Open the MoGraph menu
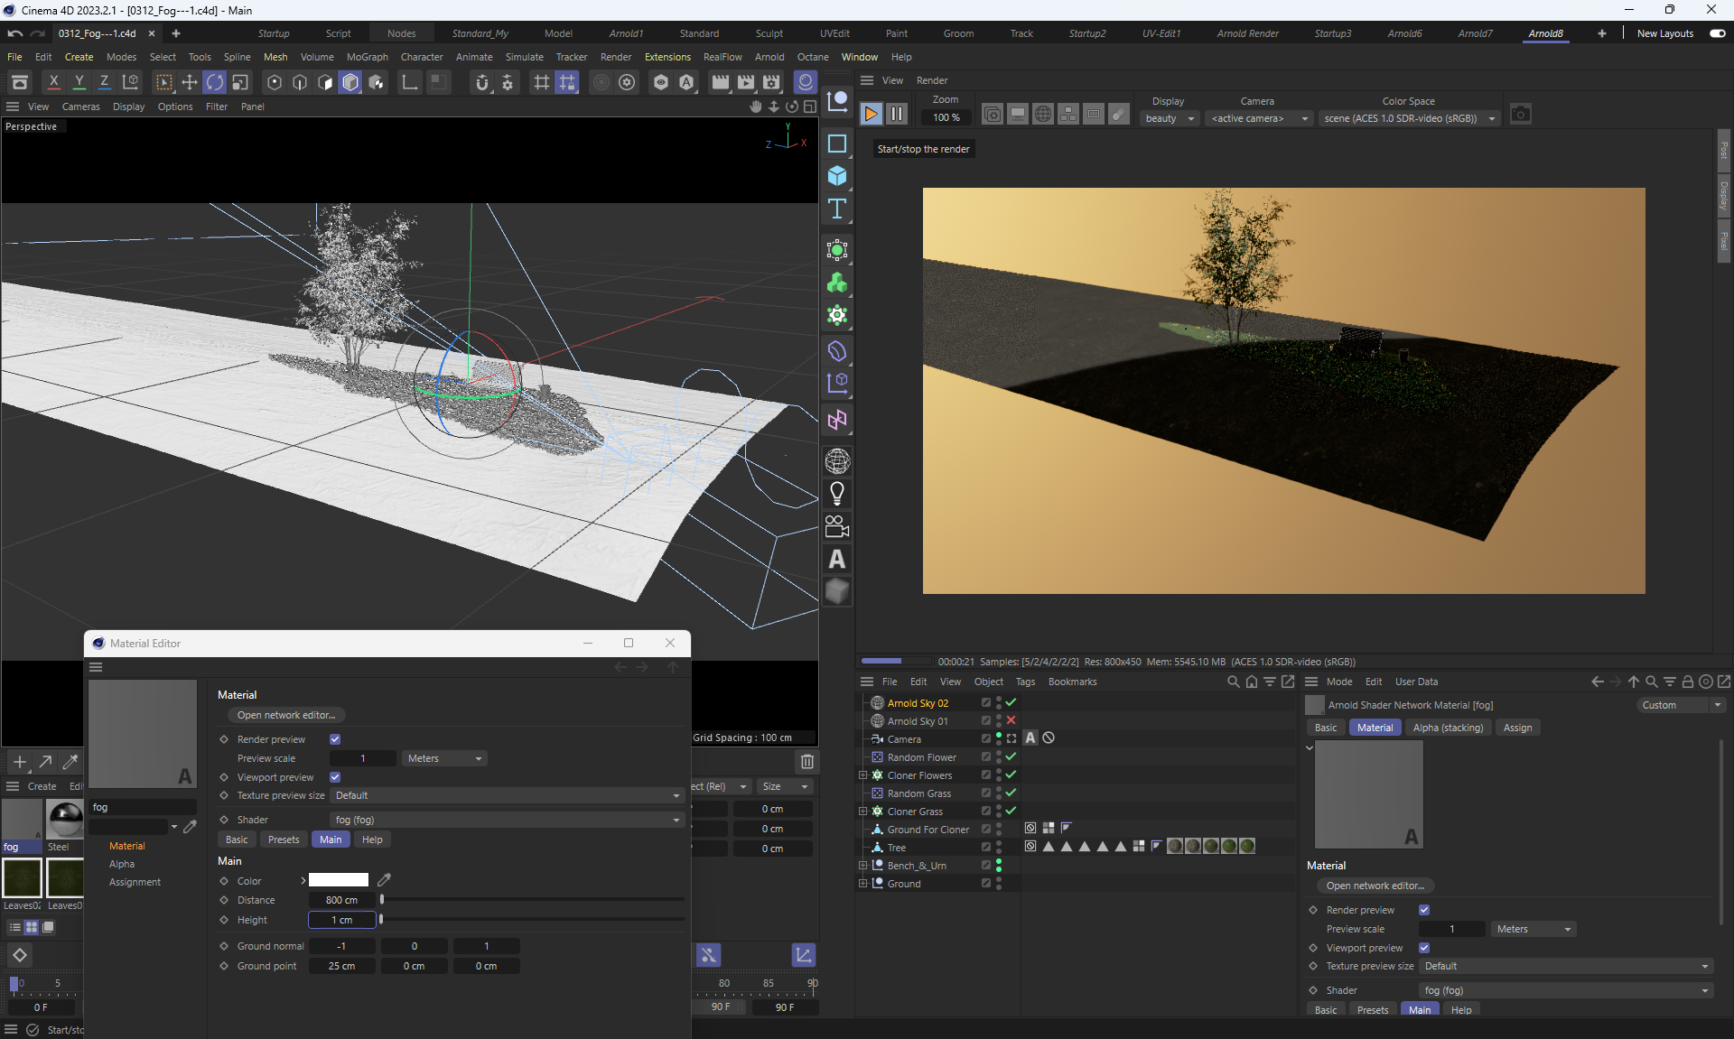Image resolution: width=1734 pixels, height=1039 pixels. 367,57
